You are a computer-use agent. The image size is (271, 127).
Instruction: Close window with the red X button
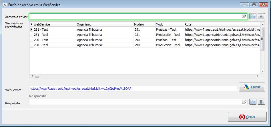(x=263, y=5)
